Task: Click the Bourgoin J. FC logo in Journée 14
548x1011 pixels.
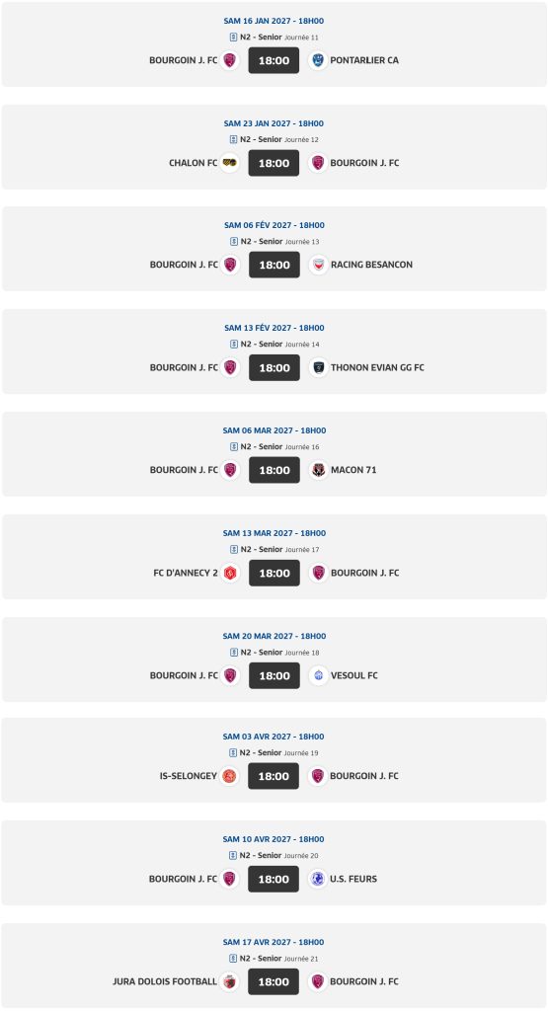Action: coord(230,367)
